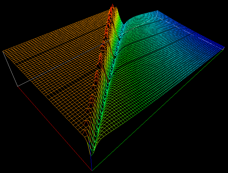Click the cyan hump behind the red peak
The image size is (228, 173).
click(x=136, y=19)
